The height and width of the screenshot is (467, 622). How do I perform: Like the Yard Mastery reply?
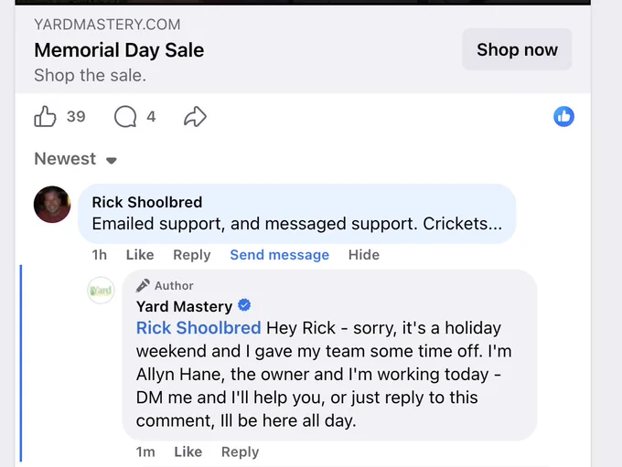tap(188, 451)
